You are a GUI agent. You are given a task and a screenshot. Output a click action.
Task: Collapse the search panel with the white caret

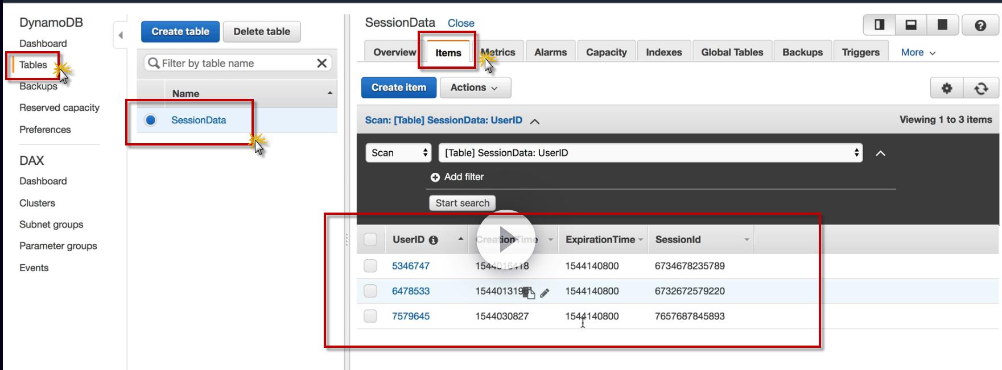click(x=880, y=153)
